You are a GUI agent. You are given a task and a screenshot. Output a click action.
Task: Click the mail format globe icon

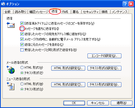[x=11, y=70]
